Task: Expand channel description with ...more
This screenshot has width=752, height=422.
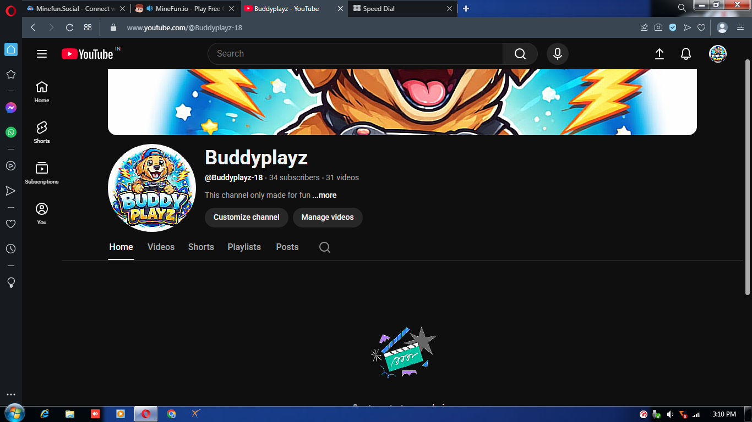Action: tap(325, 195)
